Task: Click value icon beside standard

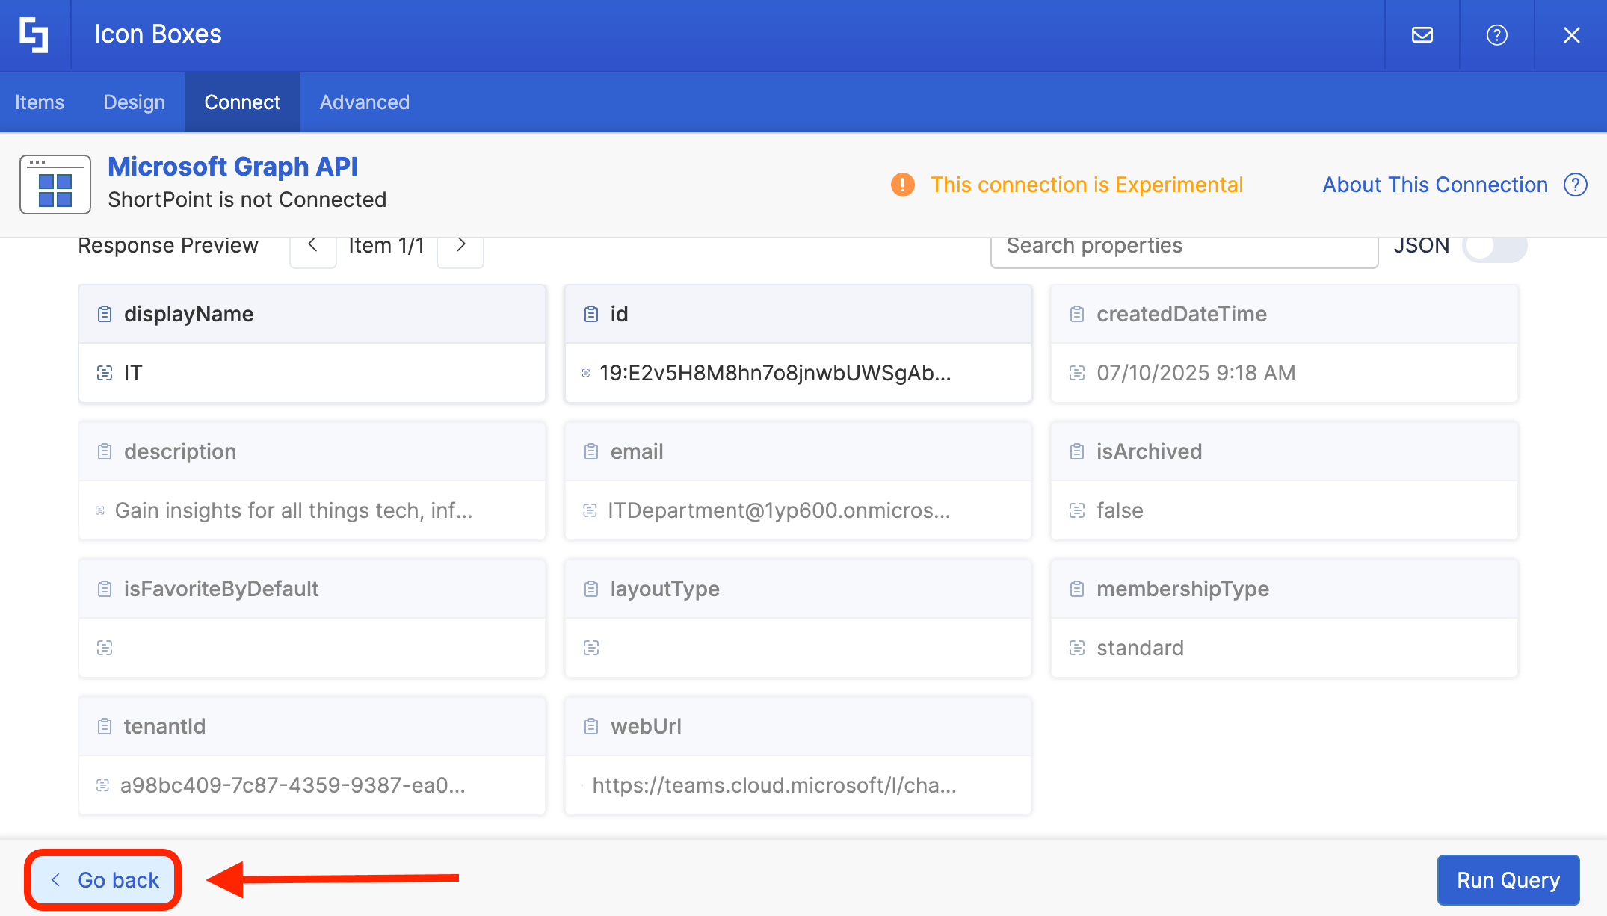Action: tap(1077, 648)
